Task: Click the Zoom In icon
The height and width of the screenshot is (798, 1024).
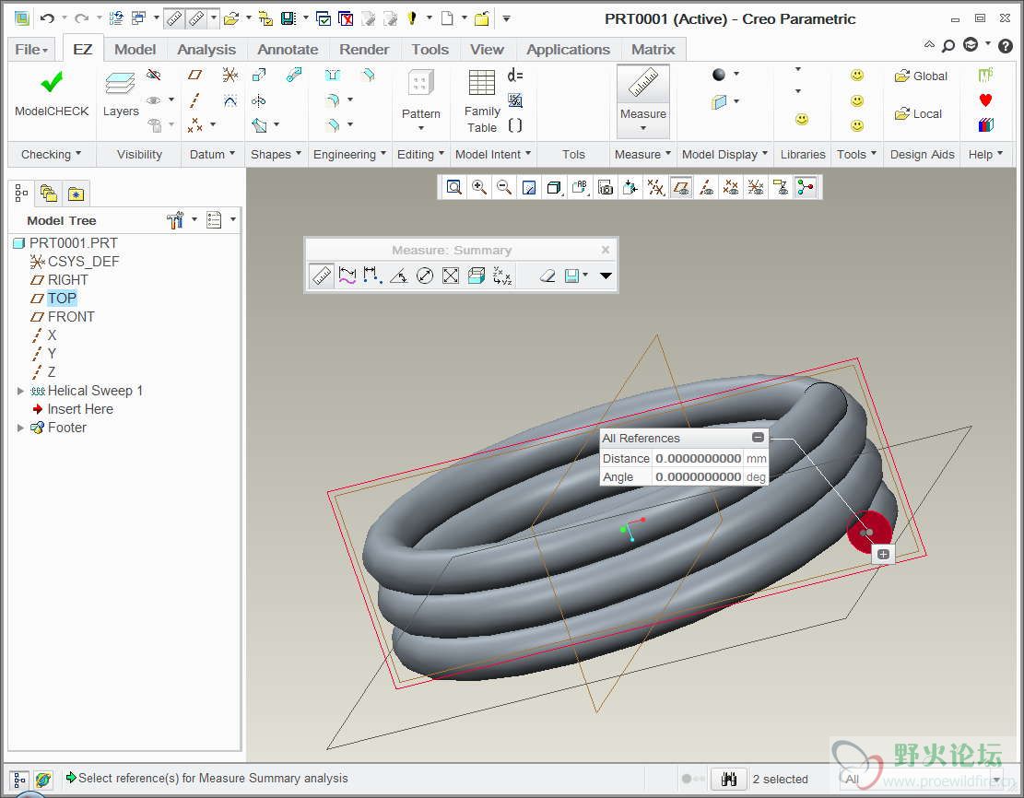Action: (x=478, y=188)
